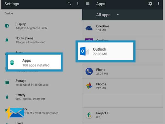
Task: Tap the Display brightness icon
Action: click(7, 26)
